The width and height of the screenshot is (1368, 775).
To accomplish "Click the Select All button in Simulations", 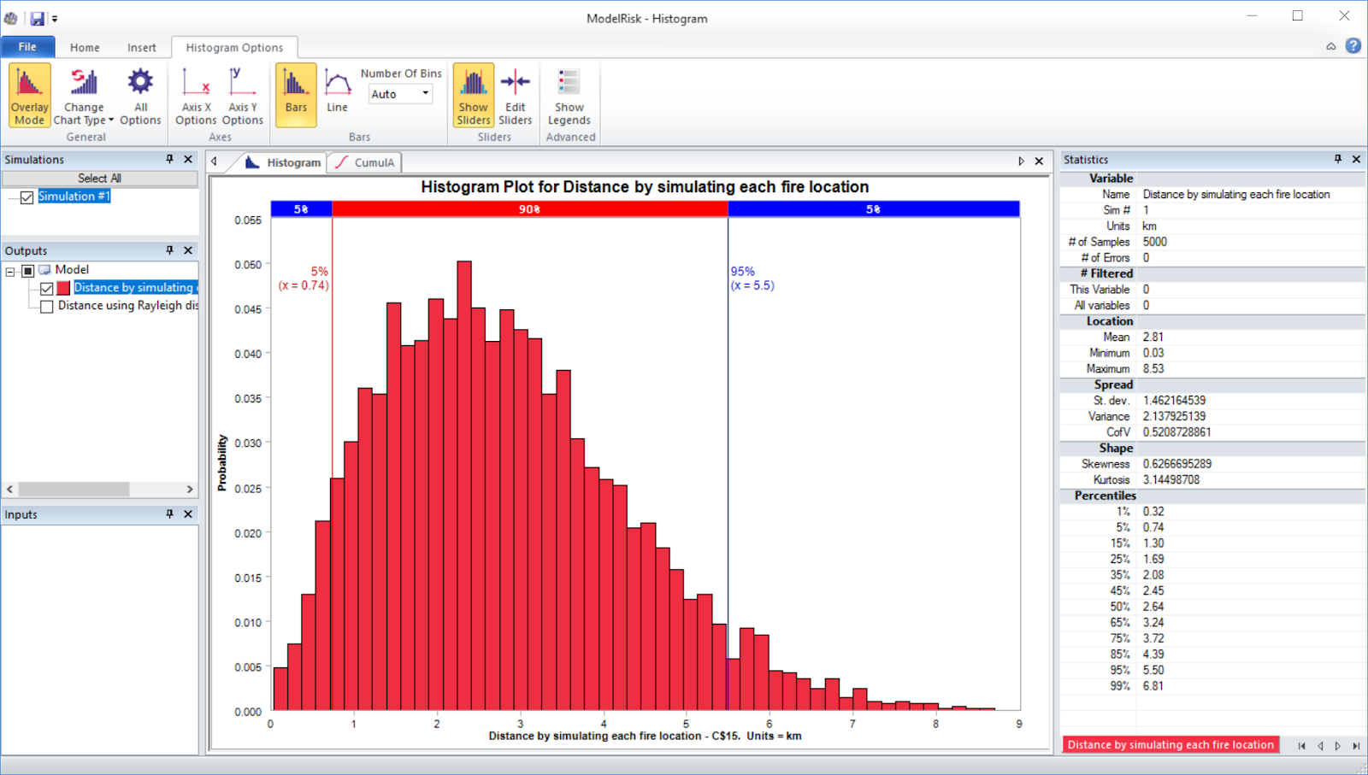I will click(x=100, y=178).
